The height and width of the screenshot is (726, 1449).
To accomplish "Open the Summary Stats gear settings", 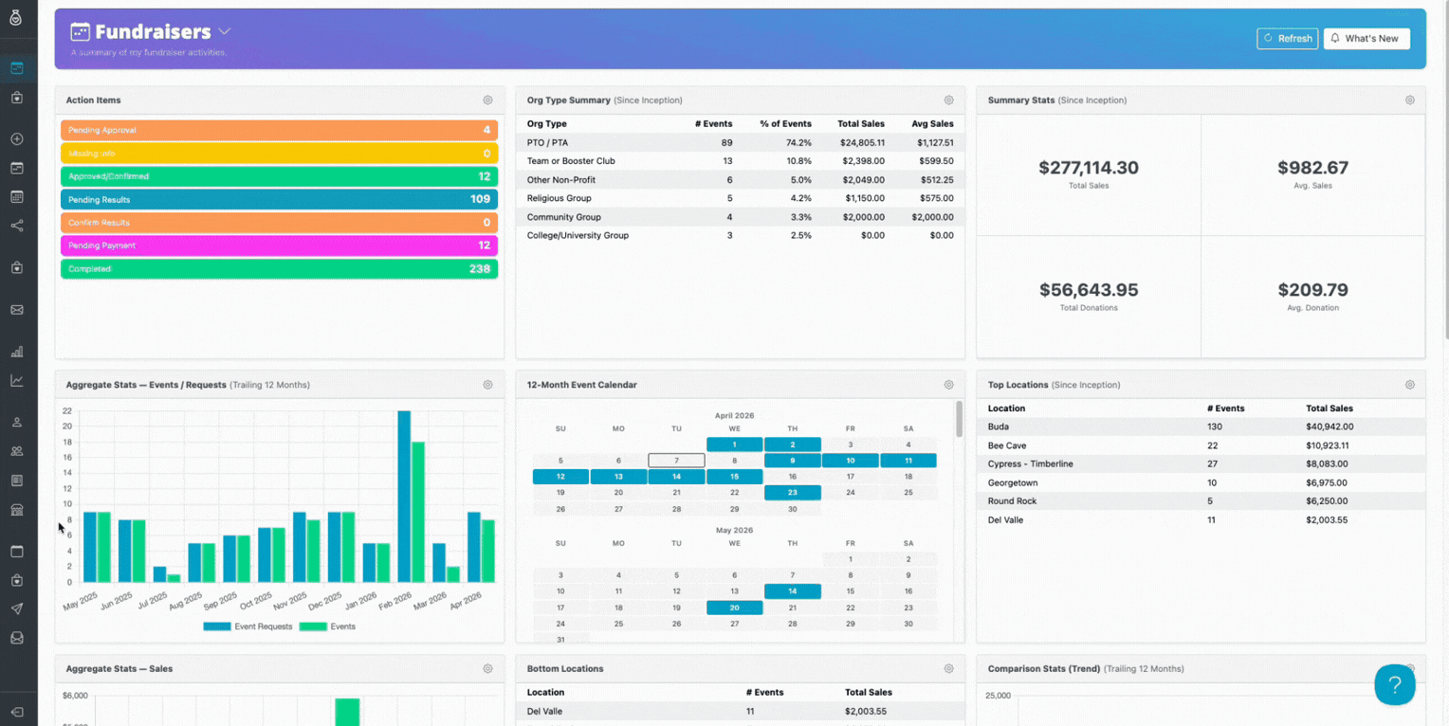I will pyautogui.click(x=1410, y=100).
